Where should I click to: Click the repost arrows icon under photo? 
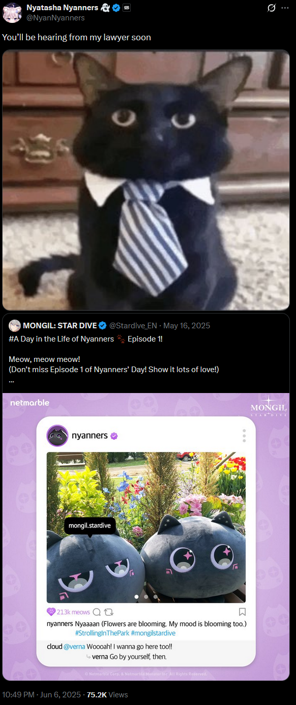click(108, 612)
